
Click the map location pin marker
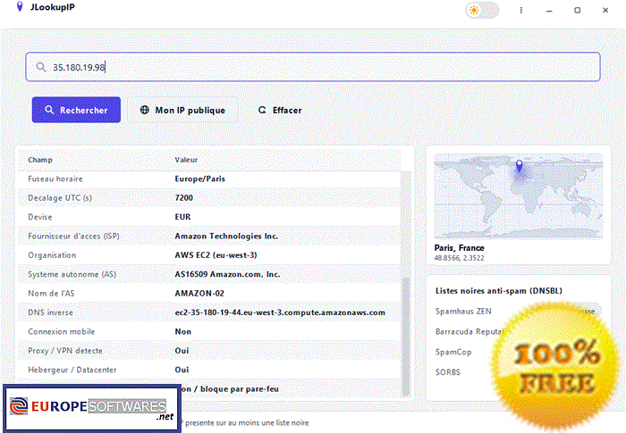[x=519, y=165]
